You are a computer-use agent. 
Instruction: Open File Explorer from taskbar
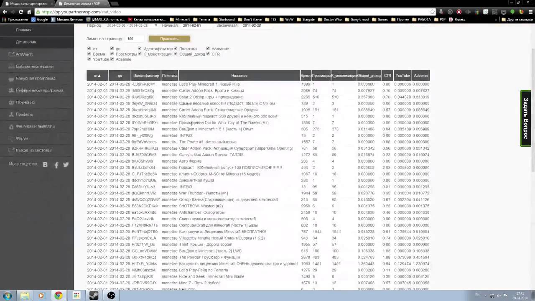25,295
